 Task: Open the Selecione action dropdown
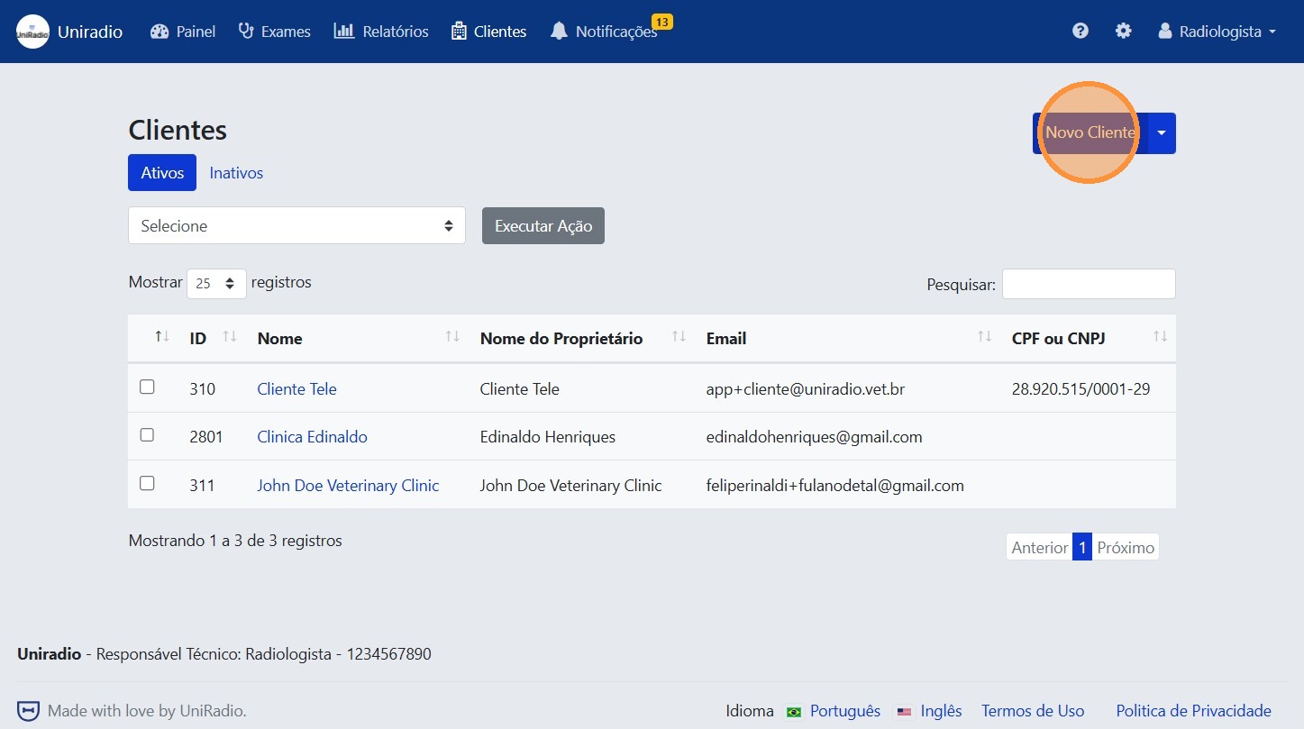(296, 225)
